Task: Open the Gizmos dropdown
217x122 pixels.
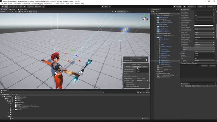Action: (x=122, y=12)
